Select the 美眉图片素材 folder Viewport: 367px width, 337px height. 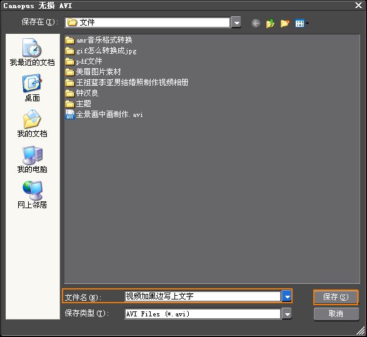coord(93,72)
